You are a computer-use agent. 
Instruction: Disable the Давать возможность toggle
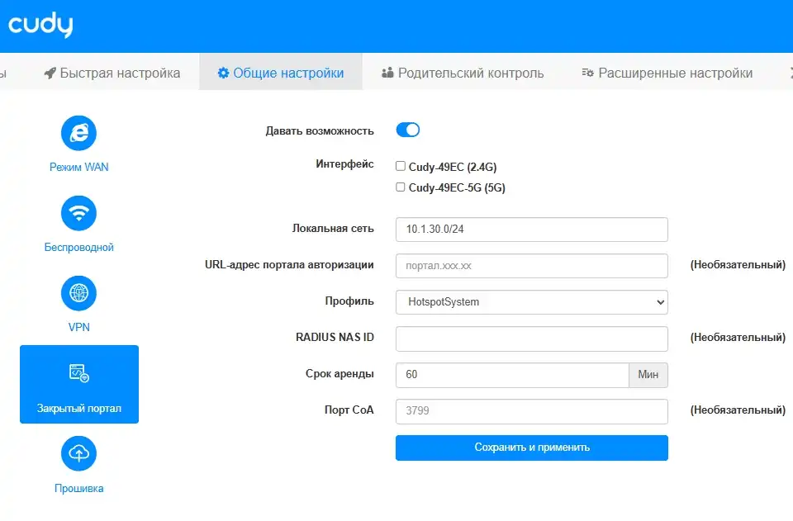408,130
